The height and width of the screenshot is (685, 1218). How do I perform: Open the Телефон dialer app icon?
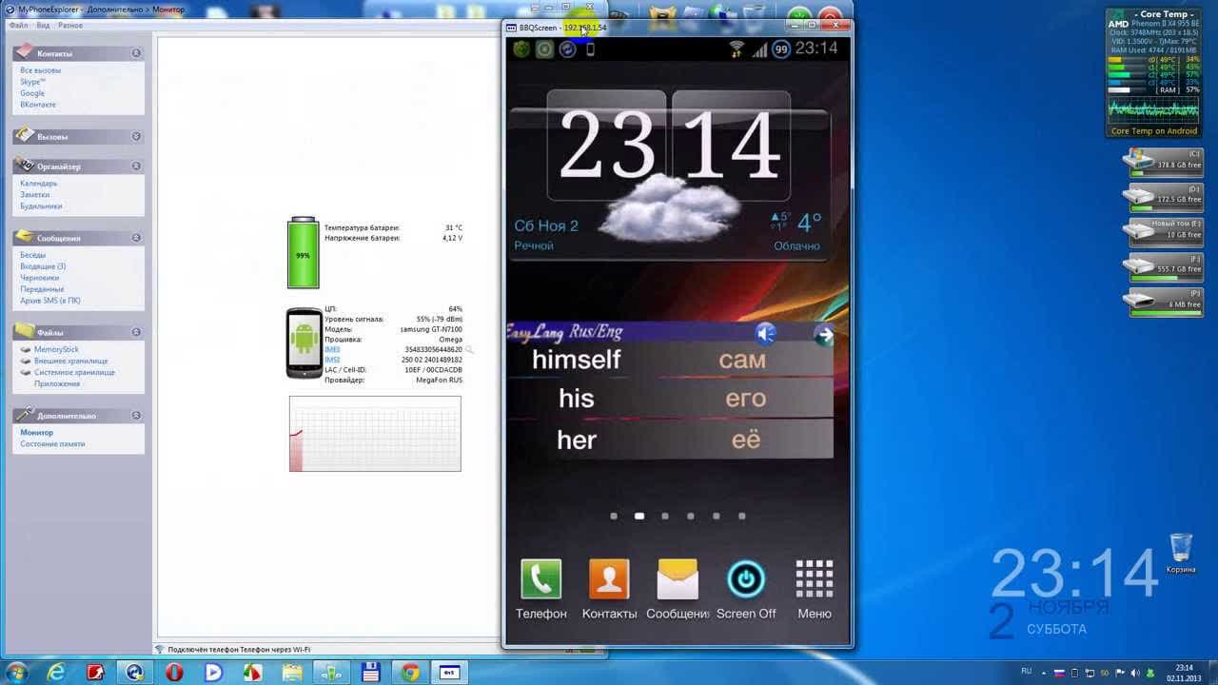(x=540, y=579)
